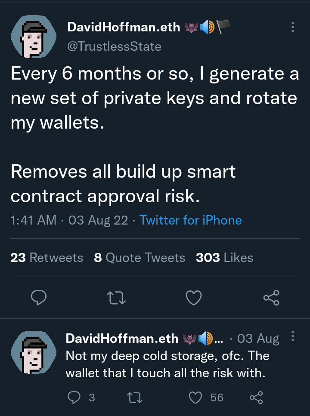
Task: View the 23 Retweets list
Action: (46, 258)
